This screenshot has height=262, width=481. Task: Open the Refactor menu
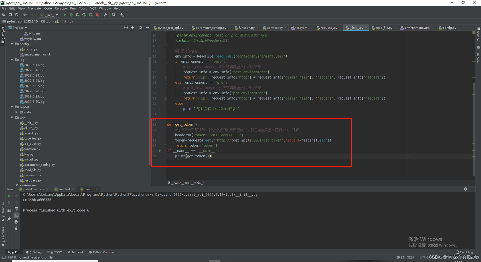pyautogui.click(x=61, y=8)
